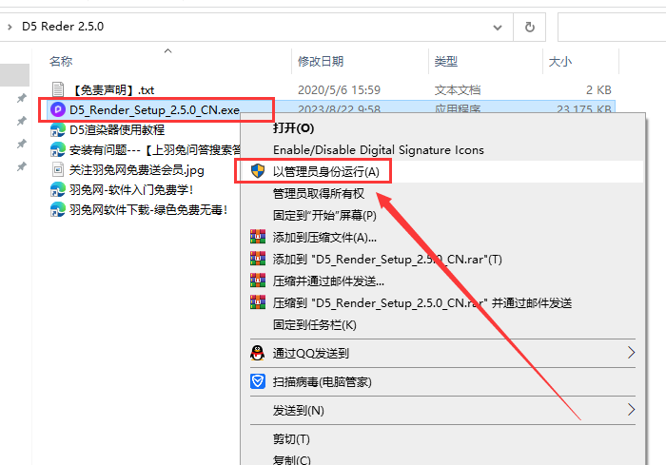
Task: Choose 固定到任务栏(K)
Action: pyautogui.click(x=315, y=325)
